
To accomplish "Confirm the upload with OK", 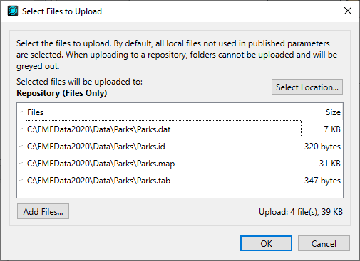I will click(x=266, y=243).
